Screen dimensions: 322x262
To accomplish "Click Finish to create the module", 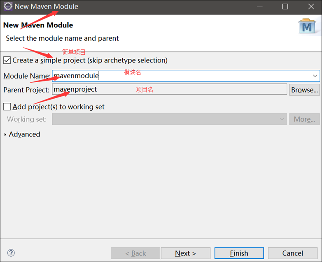I will coord(239,253).
